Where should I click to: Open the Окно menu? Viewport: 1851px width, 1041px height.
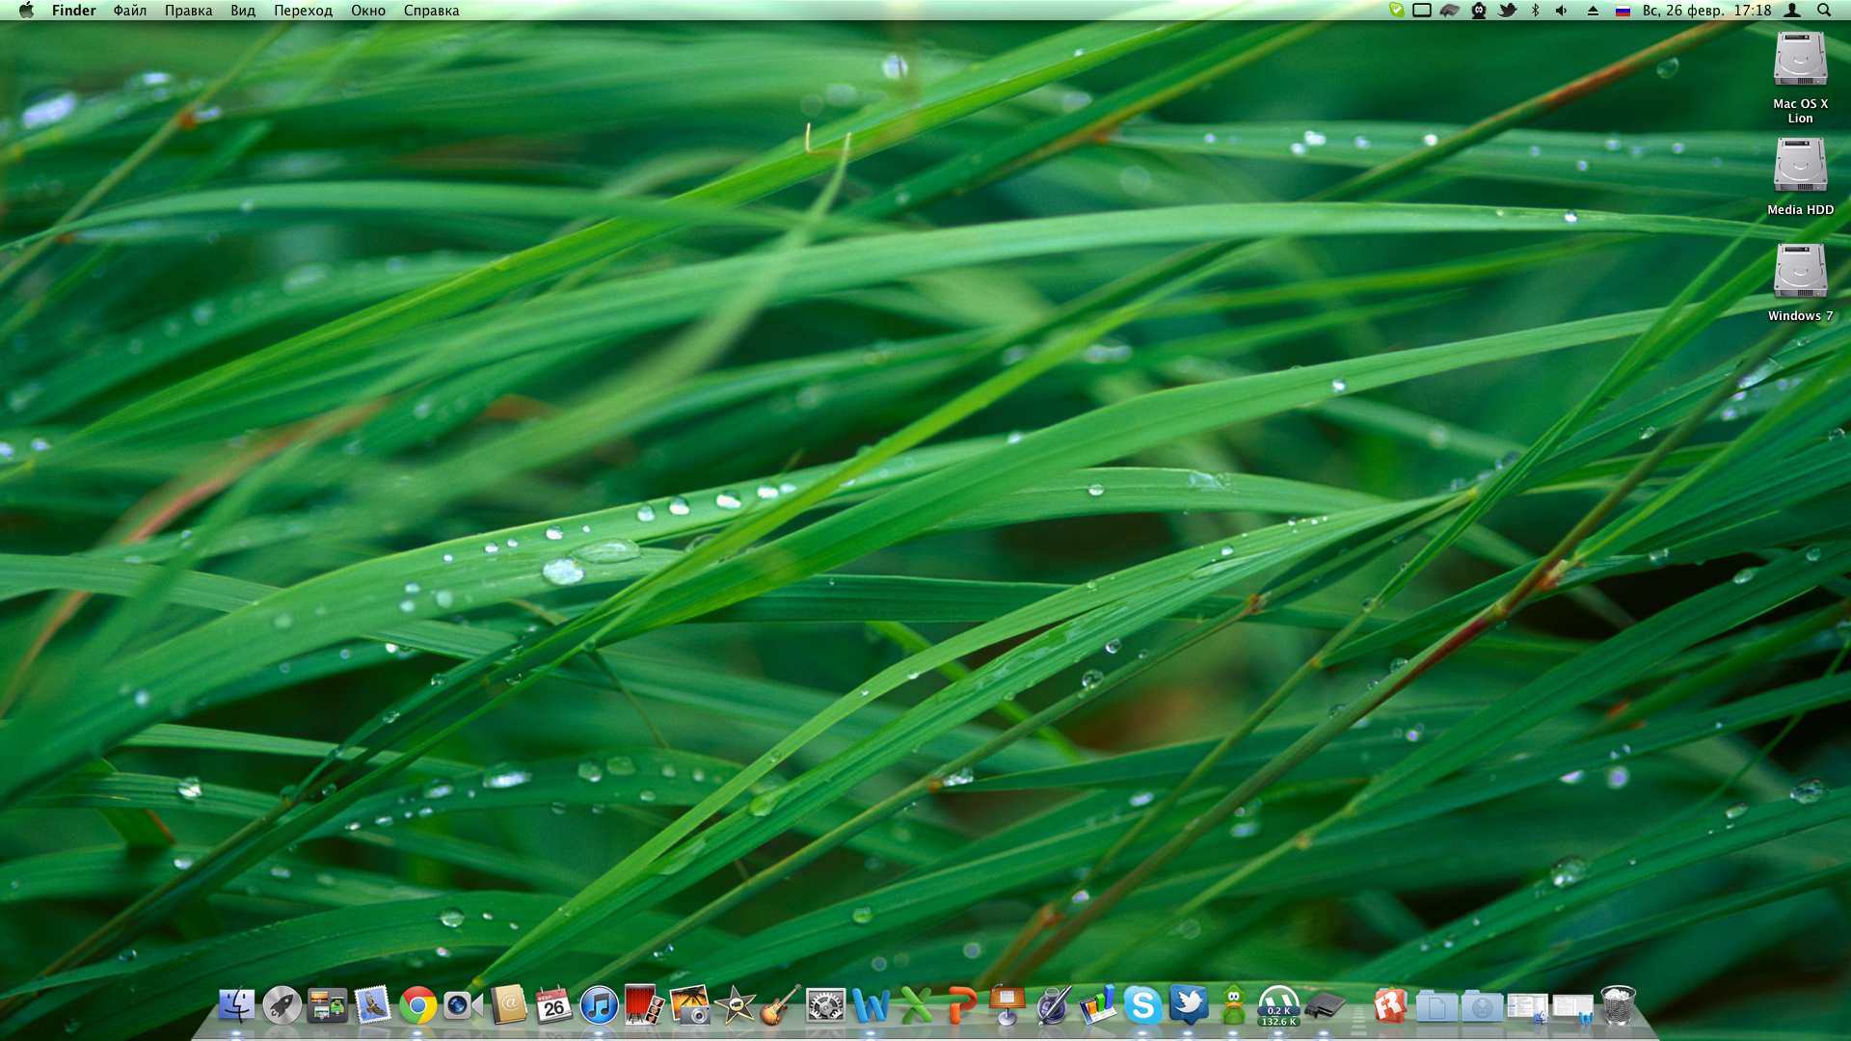368,11
